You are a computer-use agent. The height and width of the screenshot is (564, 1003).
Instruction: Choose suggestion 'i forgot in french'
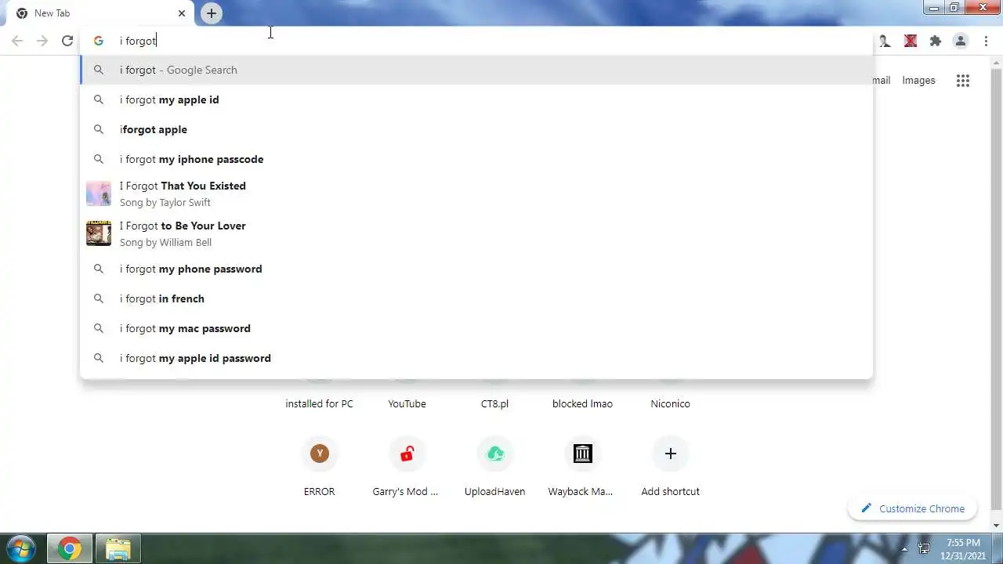tap(476, 298)
